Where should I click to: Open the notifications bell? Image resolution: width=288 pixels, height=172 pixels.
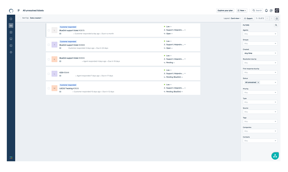[266, 11]
